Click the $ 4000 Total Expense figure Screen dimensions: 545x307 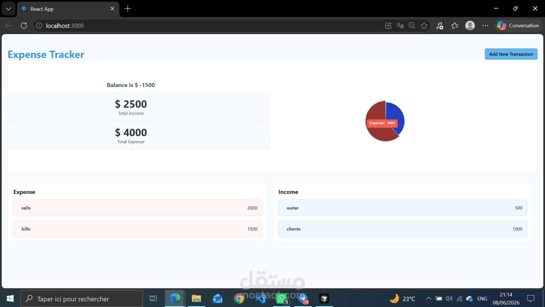[x=131, y=132]
